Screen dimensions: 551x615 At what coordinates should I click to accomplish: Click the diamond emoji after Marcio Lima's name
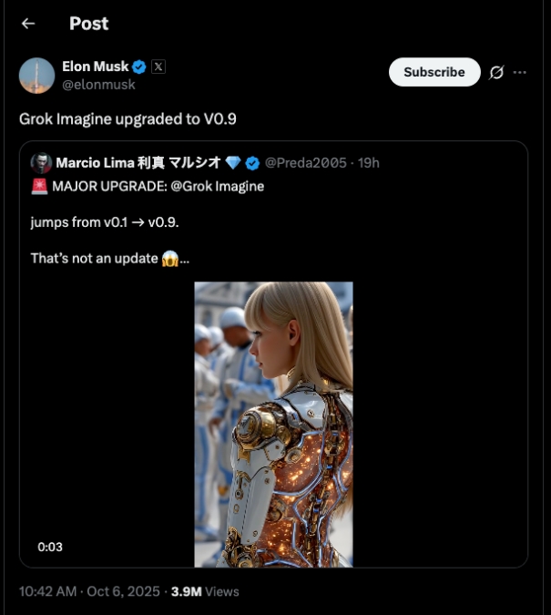click(x=234, y=163)
